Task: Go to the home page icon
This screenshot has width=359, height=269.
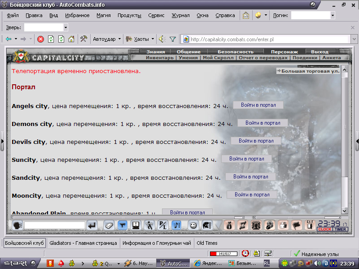Action: [71, 39]
